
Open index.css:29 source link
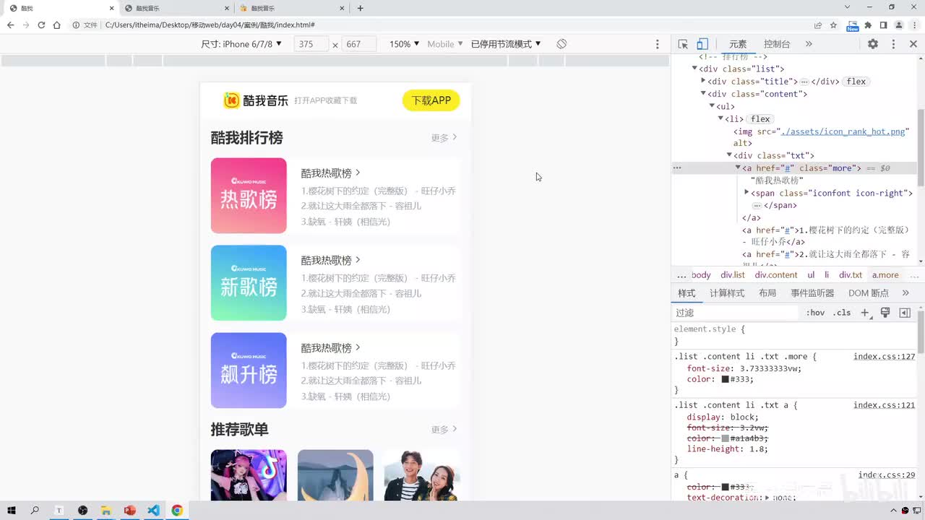click(x=887, y=475)
